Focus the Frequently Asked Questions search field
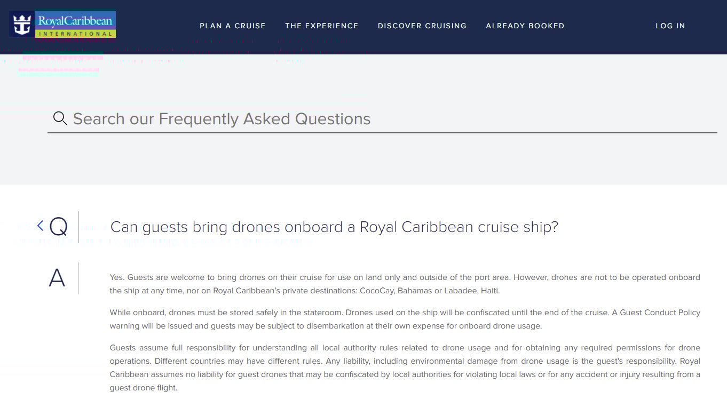This screenshot has height=408, width=727. pyautogui.click(x=382, y=119)
